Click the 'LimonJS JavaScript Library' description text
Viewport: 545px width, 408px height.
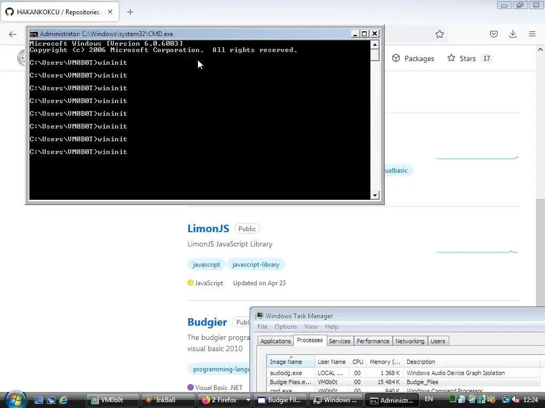(x=230, y=244)
